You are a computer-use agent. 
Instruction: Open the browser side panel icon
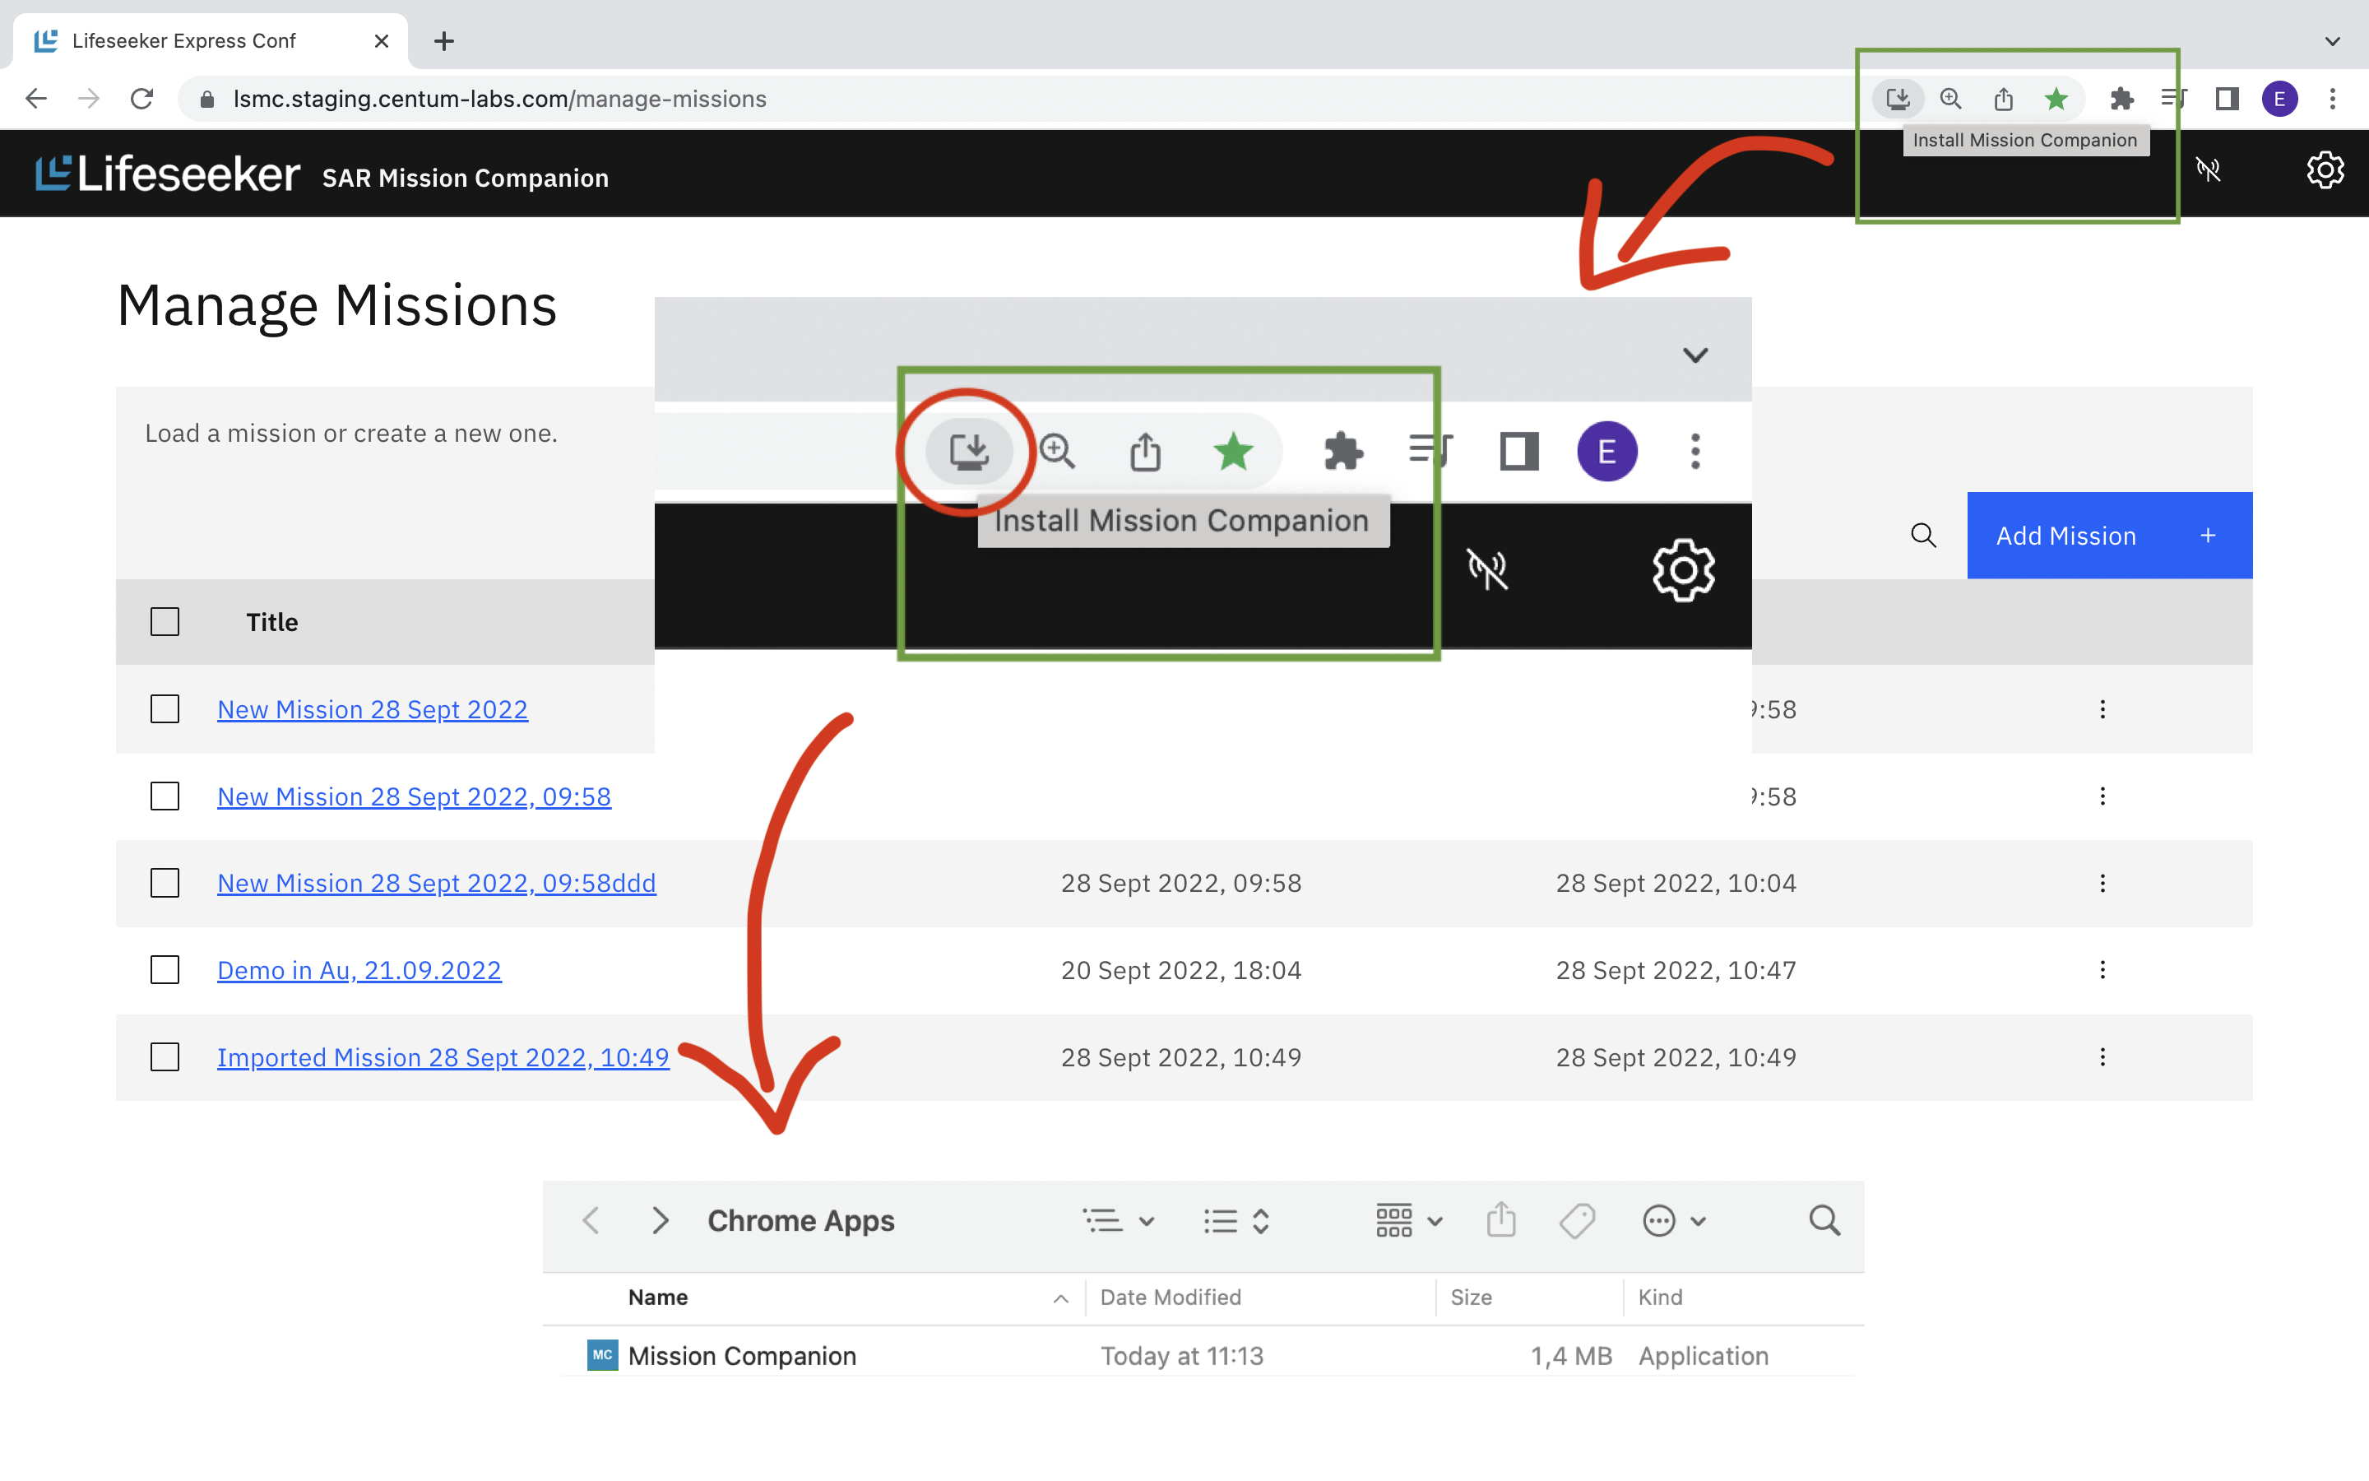pos(2227,99)
